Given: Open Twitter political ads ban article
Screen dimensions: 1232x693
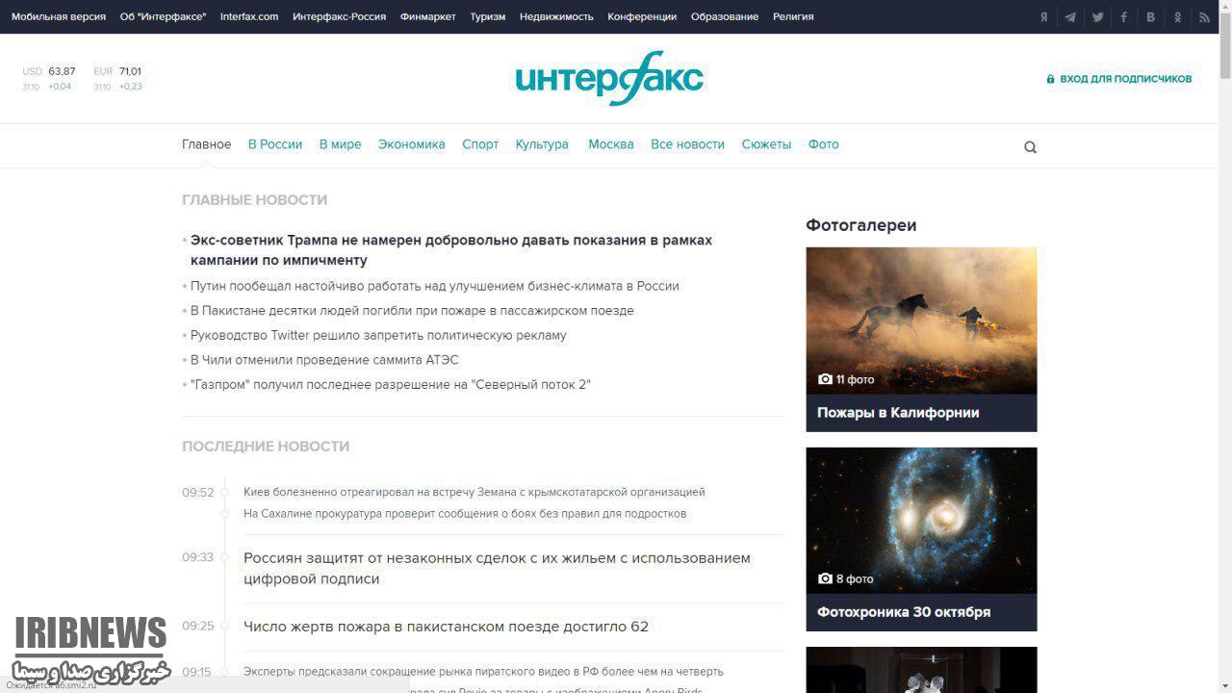Looking at the screenshot, I should [378, 335].
